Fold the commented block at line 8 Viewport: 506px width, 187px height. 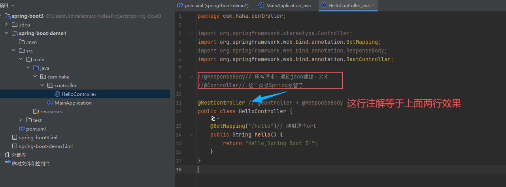pos(191,77)
